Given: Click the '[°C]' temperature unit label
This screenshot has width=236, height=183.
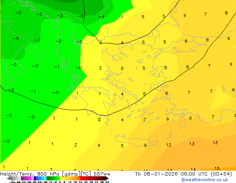Looking at the screenshot, I should coord(86,174).
